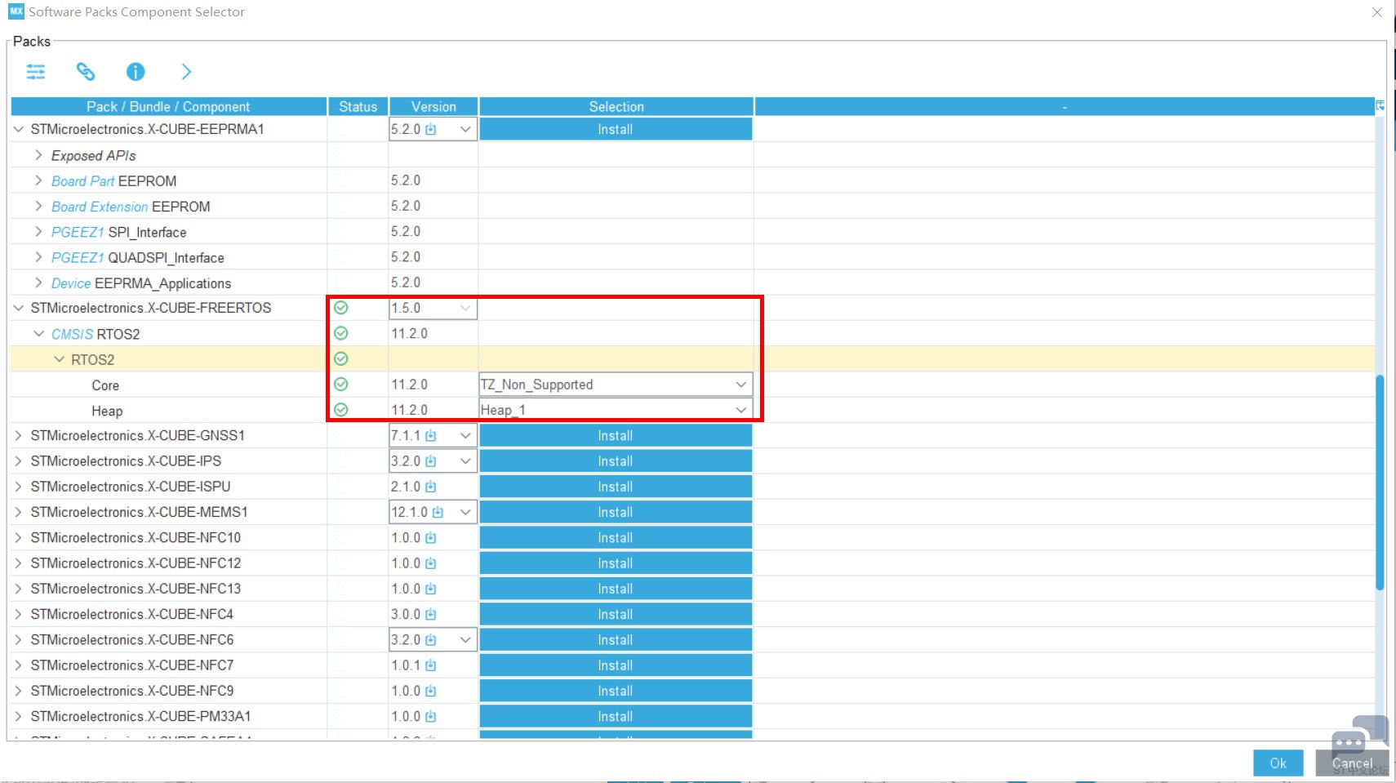The image size is (1396, 783).
Task: Click the link dependencies icon in Packs toolbar
Action: coord(86,72)
